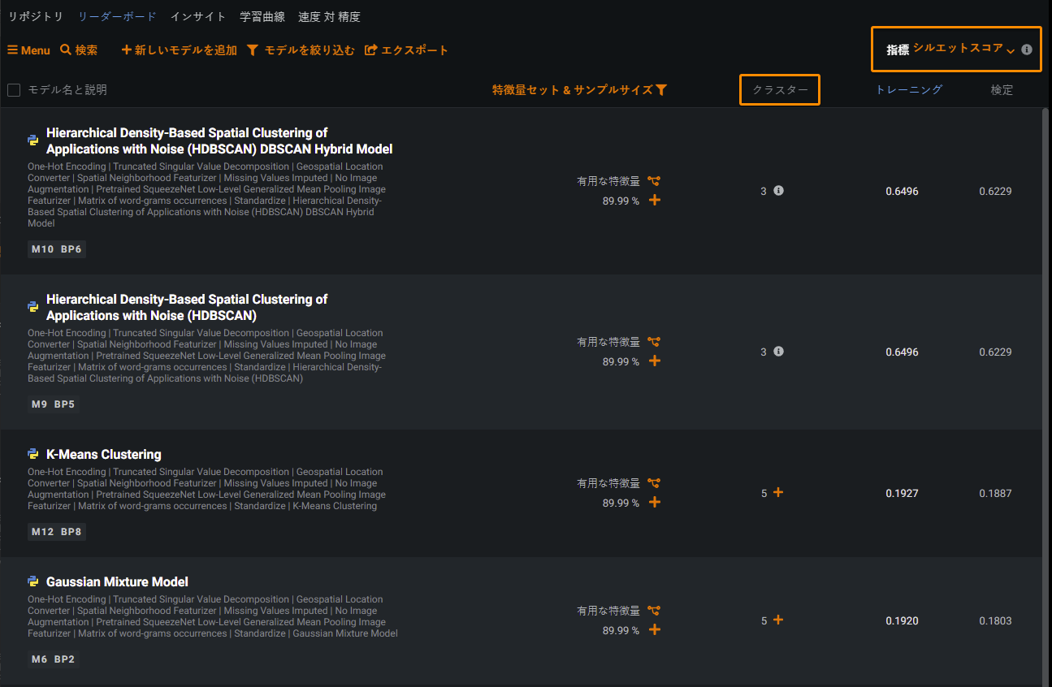Sort by the トレーニング column header
Viewport: 1052px width, 687px height.
click(x=908, y=89)
